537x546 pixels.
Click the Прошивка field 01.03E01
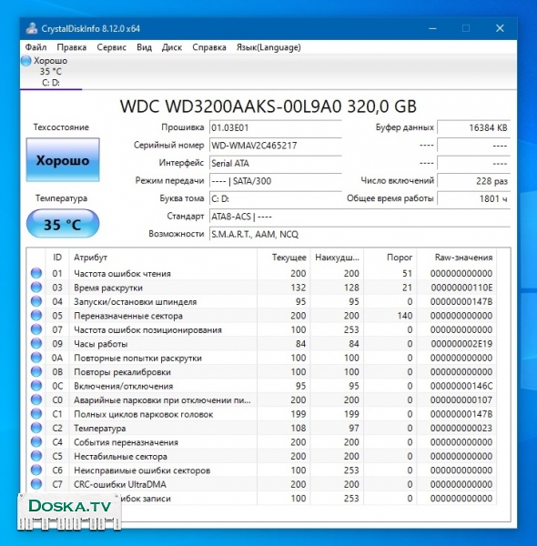275,127
